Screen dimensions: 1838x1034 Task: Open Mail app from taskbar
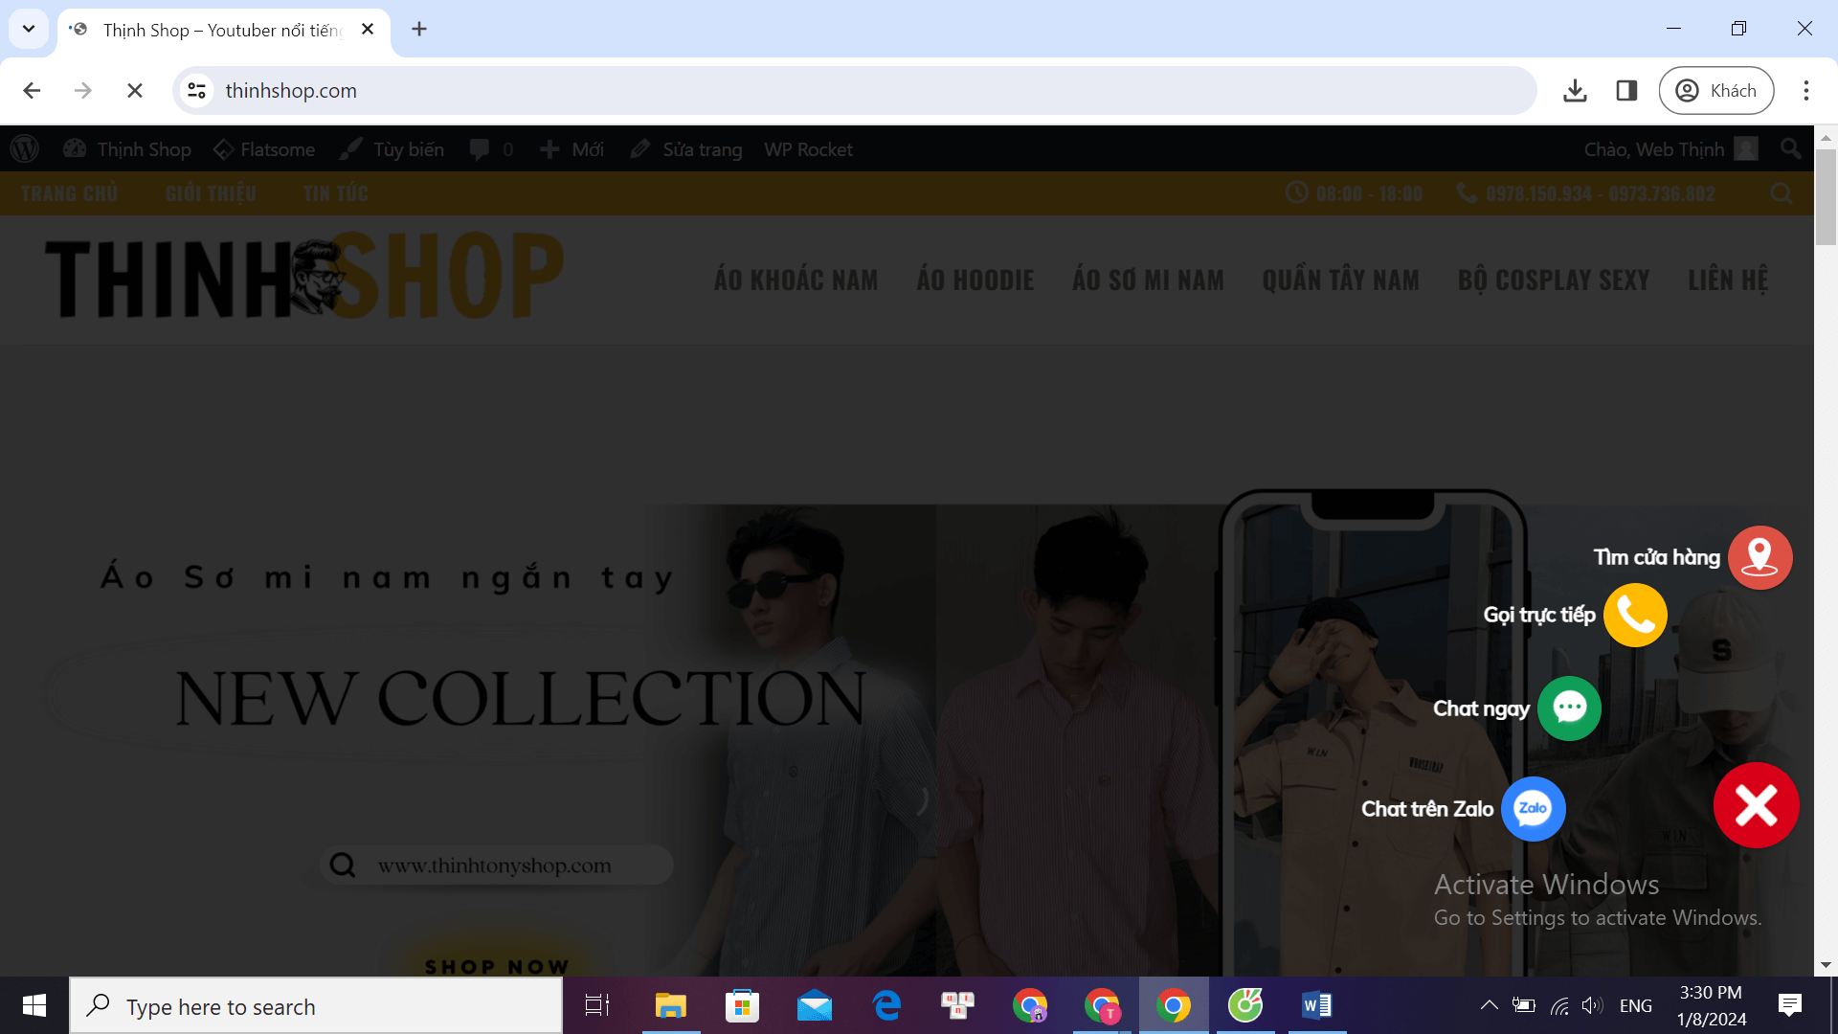[x=815, y=1005]
